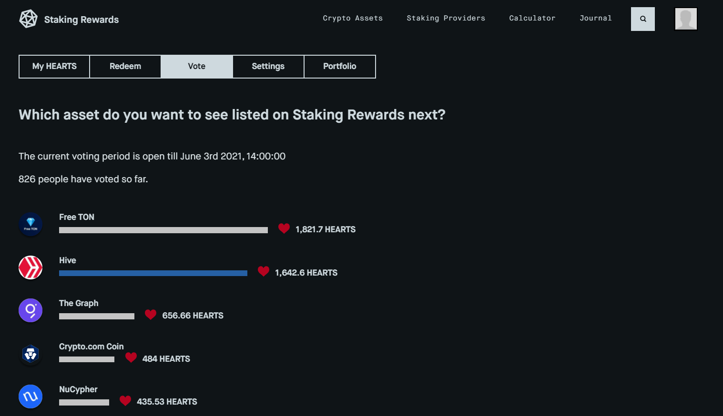This screenshot has width=723, height=416.
Task: Select the Crypto.com Coin logo icon
Action: coord(31,354)
